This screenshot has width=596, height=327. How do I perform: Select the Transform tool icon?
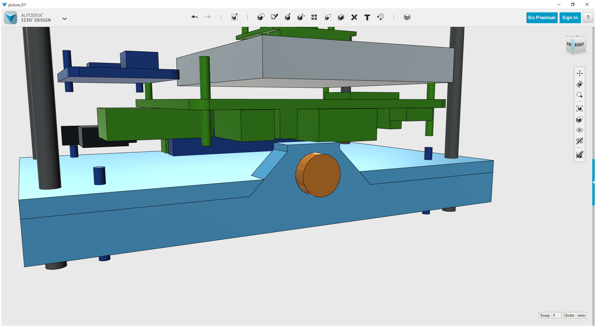[x=234, y=17]
